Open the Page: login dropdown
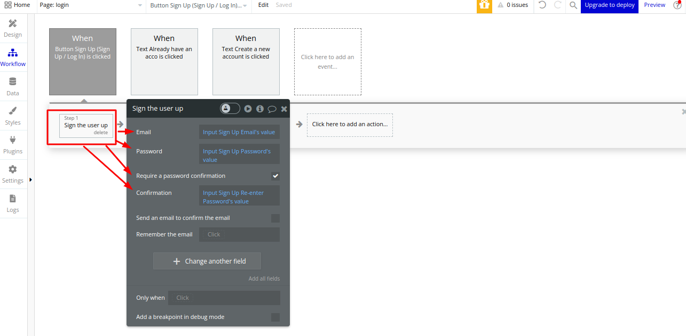 pyautogui.click(x=91, y=5)
